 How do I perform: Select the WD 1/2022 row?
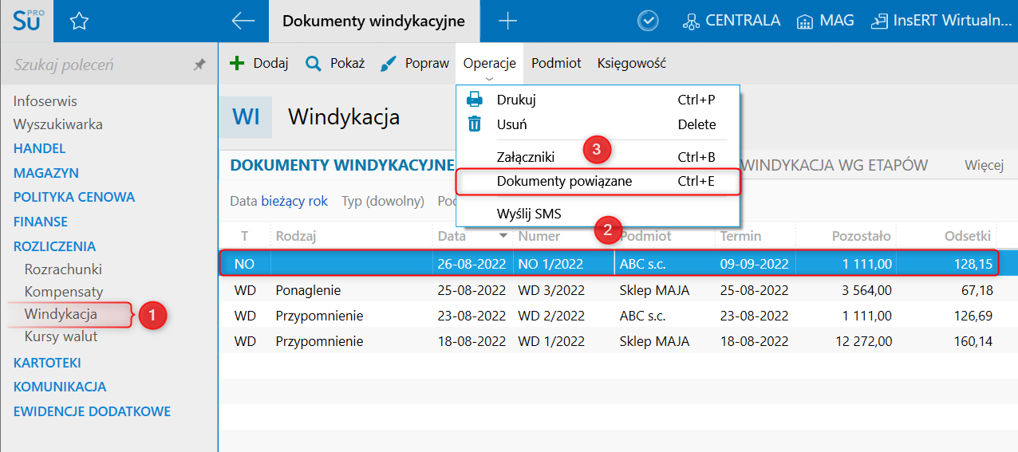click(x=610, y=341)
